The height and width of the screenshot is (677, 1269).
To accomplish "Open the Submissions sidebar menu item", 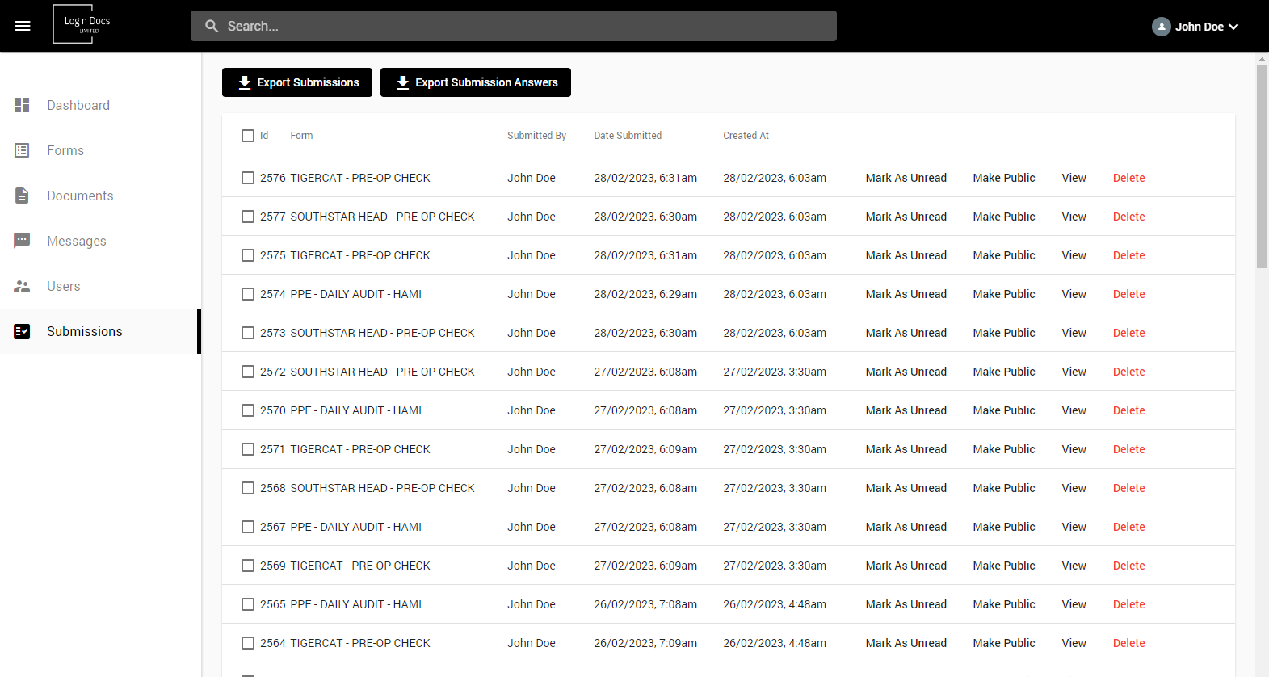I will (100, 331).
